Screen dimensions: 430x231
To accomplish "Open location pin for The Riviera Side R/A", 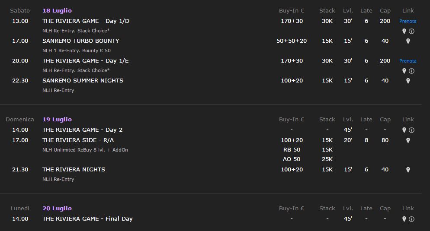I will click(x=408, y=140).
